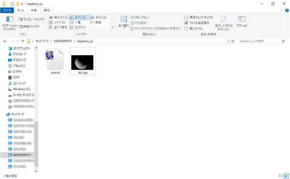Click raspberry_pi in address path
This screenshot has height=179, width=290.
click(x=85, y=41)
